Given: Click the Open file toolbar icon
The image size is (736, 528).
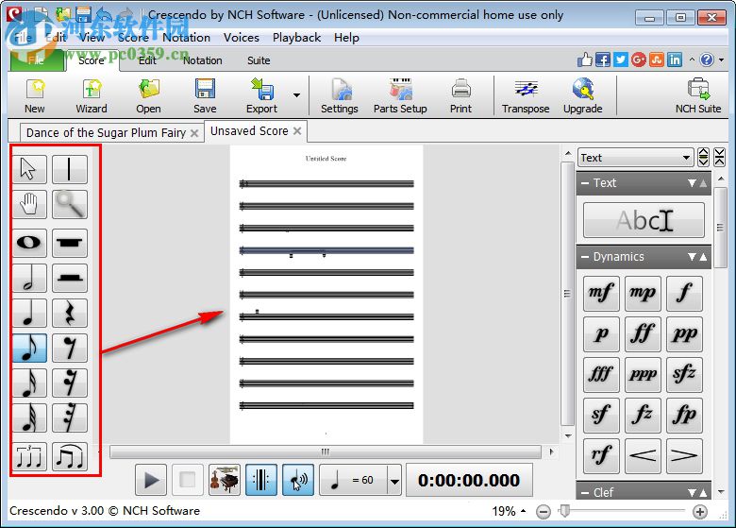Looking at the screenshot, I should coord(148,96).
